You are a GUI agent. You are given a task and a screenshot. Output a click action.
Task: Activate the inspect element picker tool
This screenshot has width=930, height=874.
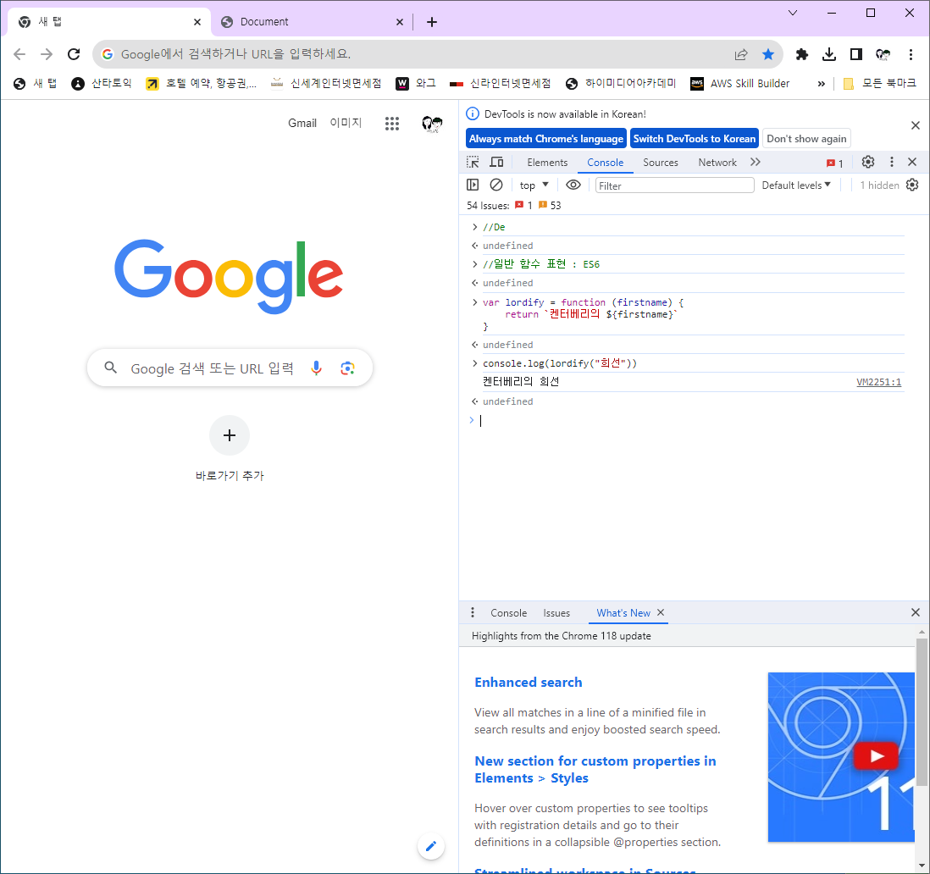(473, 163)
